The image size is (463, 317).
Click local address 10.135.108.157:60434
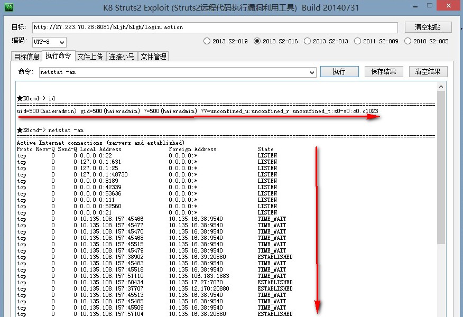[112, 283]
